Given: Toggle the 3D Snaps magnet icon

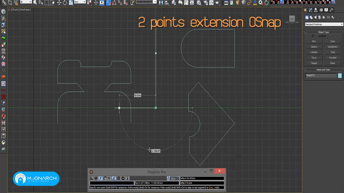Looking at the screenshot, I should 108,3.
